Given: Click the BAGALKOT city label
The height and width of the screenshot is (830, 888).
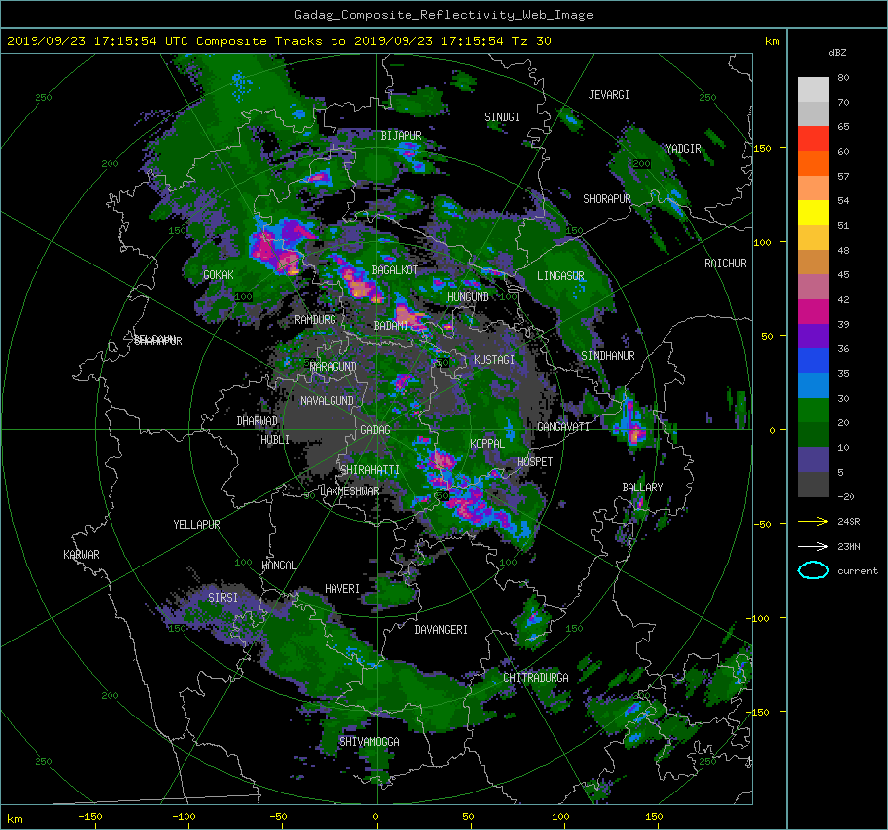Looking at the screenshot, I should click(x=395, y=270).
